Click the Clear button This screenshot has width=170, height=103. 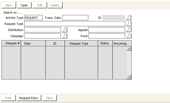pyautogui.click(x=49, y=98)
